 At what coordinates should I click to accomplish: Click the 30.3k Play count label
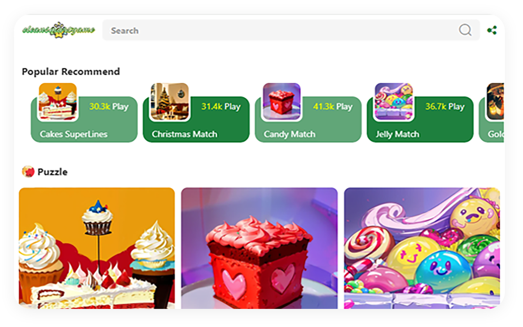(109, 106)
